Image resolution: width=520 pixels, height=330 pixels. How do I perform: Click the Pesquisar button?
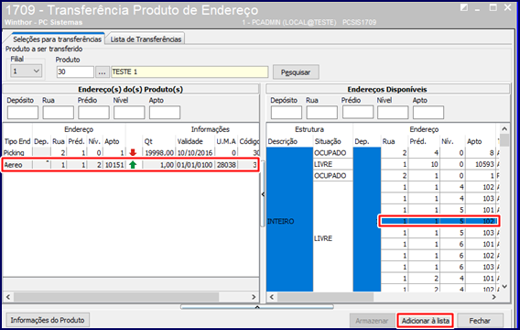pyautogui.click(x=296, y=72)
